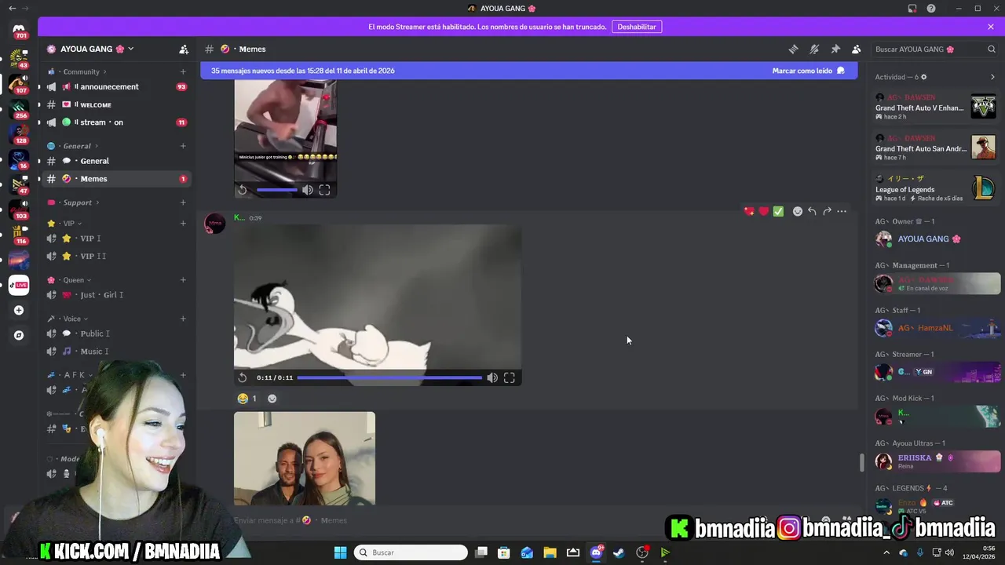The width and height of the screenshot is (1005, 565).
Task: Open more options for the message
Action: pyautogui.click(x=842, y=211)
